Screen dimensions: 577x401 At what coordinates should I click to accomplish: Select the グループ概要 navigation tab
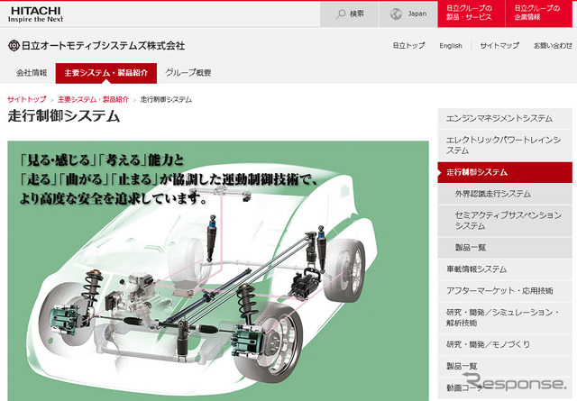tap(188, 73)
